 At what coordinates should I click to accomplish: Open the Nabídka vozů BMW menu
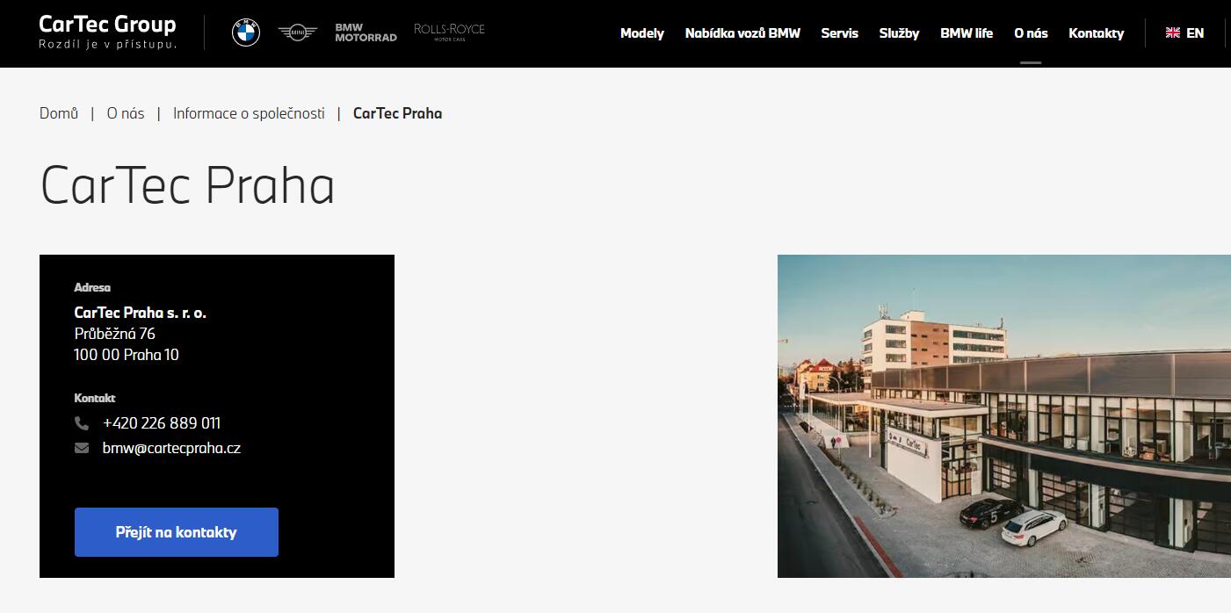[742, 33]
